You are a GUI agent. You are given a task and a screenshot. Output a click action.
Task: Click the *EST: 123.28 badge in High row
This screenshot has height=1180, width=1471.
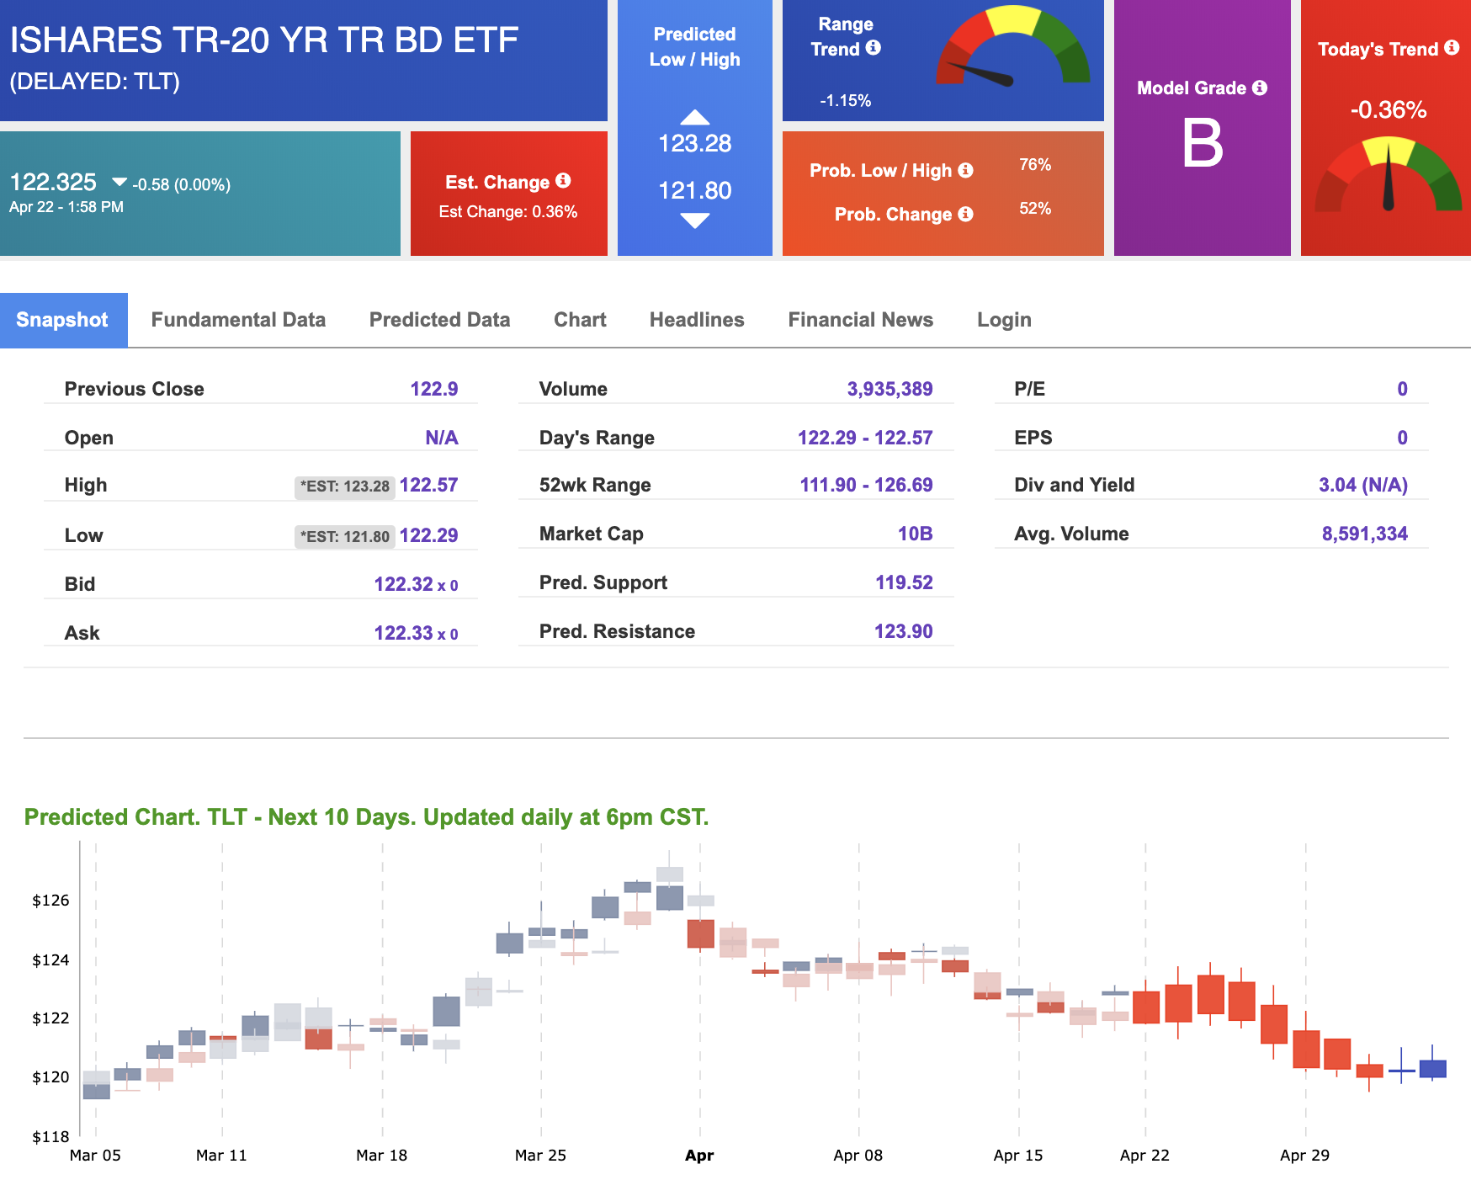pyautogui.click(x=345, y=486)
